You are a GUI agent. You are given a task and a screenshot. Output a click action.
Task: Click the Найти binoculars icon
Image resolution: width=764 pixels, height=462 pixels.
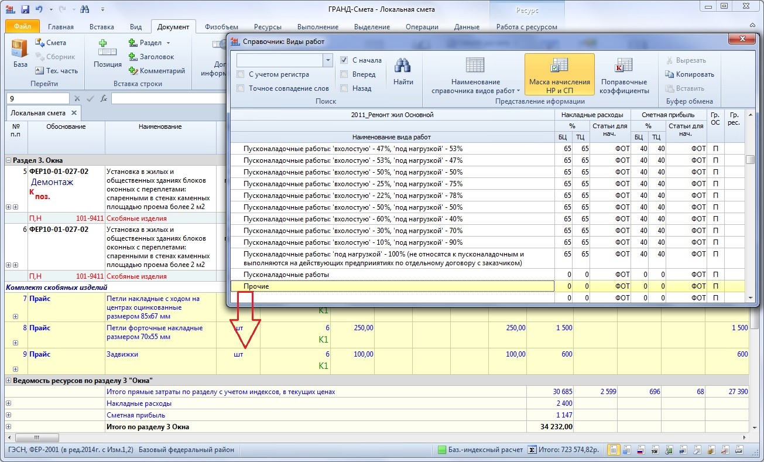(x=403, y=71)
